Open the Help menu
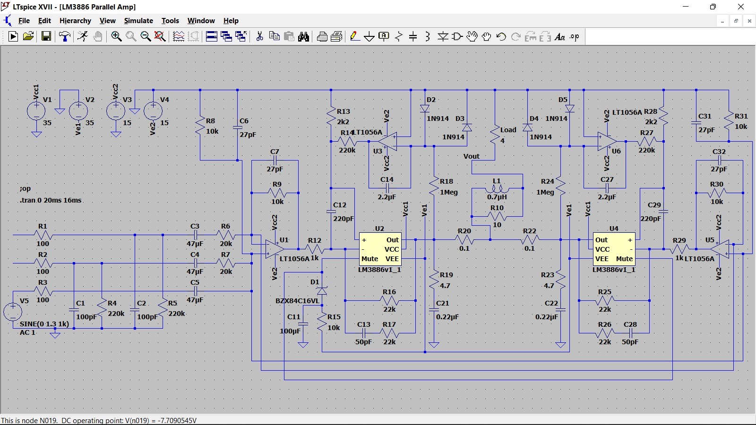The image size is (756, 425). click(231, 21)
